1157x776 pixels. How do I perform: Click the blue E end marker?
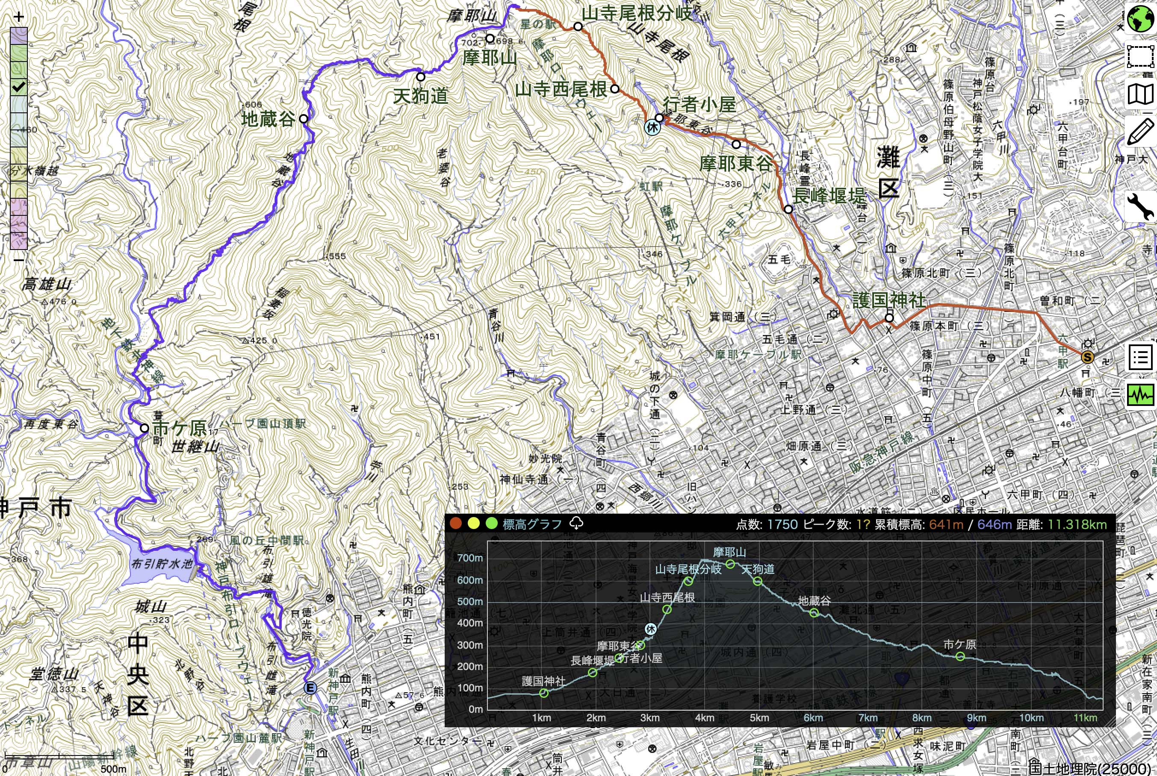point(310,688)
